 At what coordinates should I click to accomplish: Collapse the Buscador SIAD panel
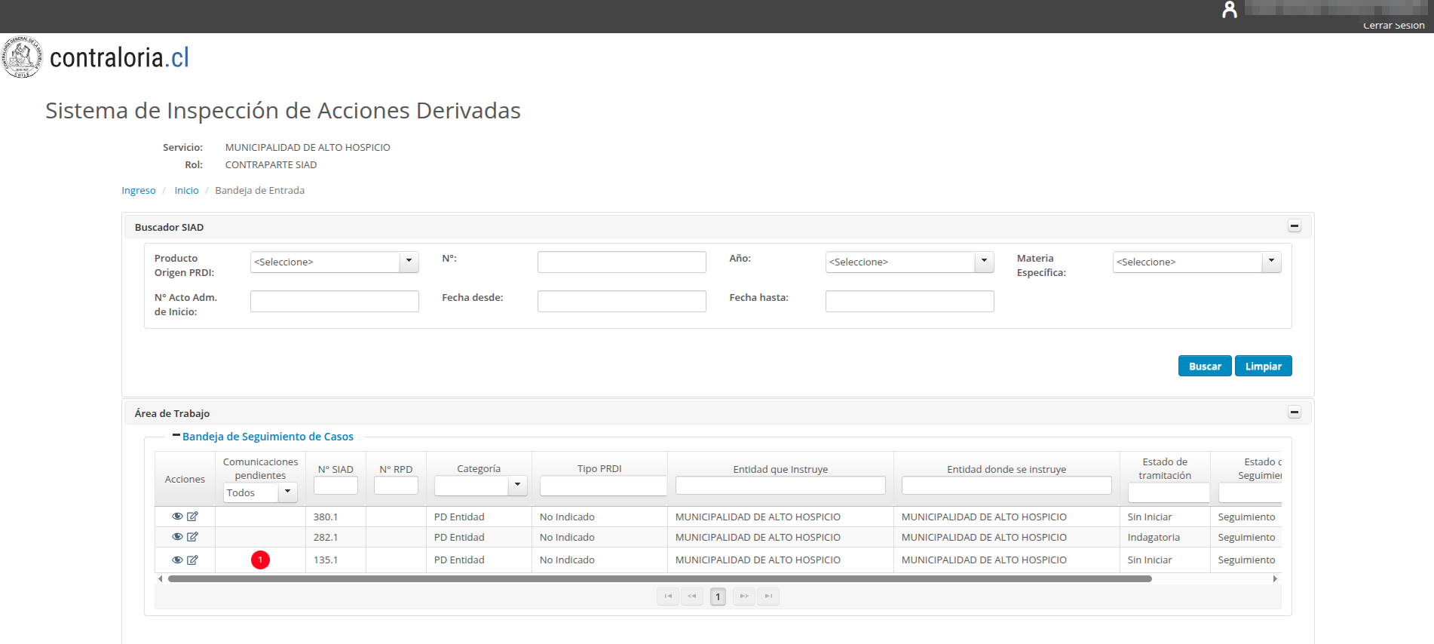(1295, 226)
